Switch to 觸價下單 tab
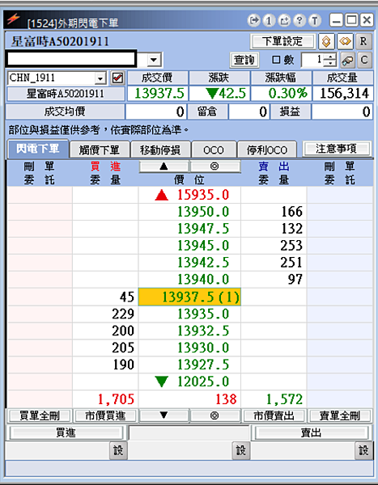Screen dimensions: 378x485 point(99,150)
